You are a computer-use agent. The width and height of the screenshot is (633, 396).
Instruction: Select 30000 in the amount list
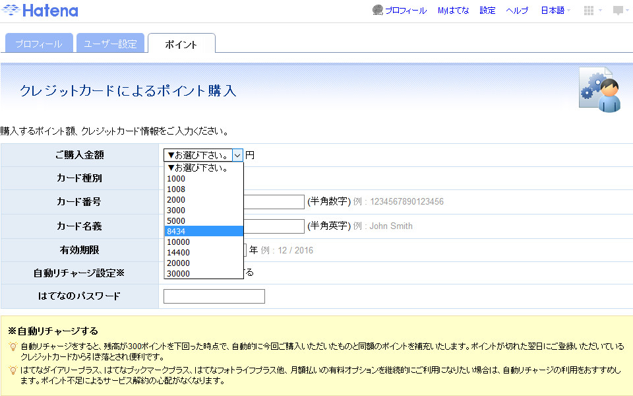204,273
